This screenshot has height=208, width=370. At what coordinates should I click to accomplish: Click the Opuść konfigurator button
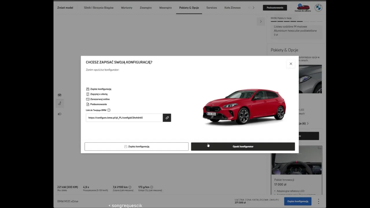(x=243, y=146)
